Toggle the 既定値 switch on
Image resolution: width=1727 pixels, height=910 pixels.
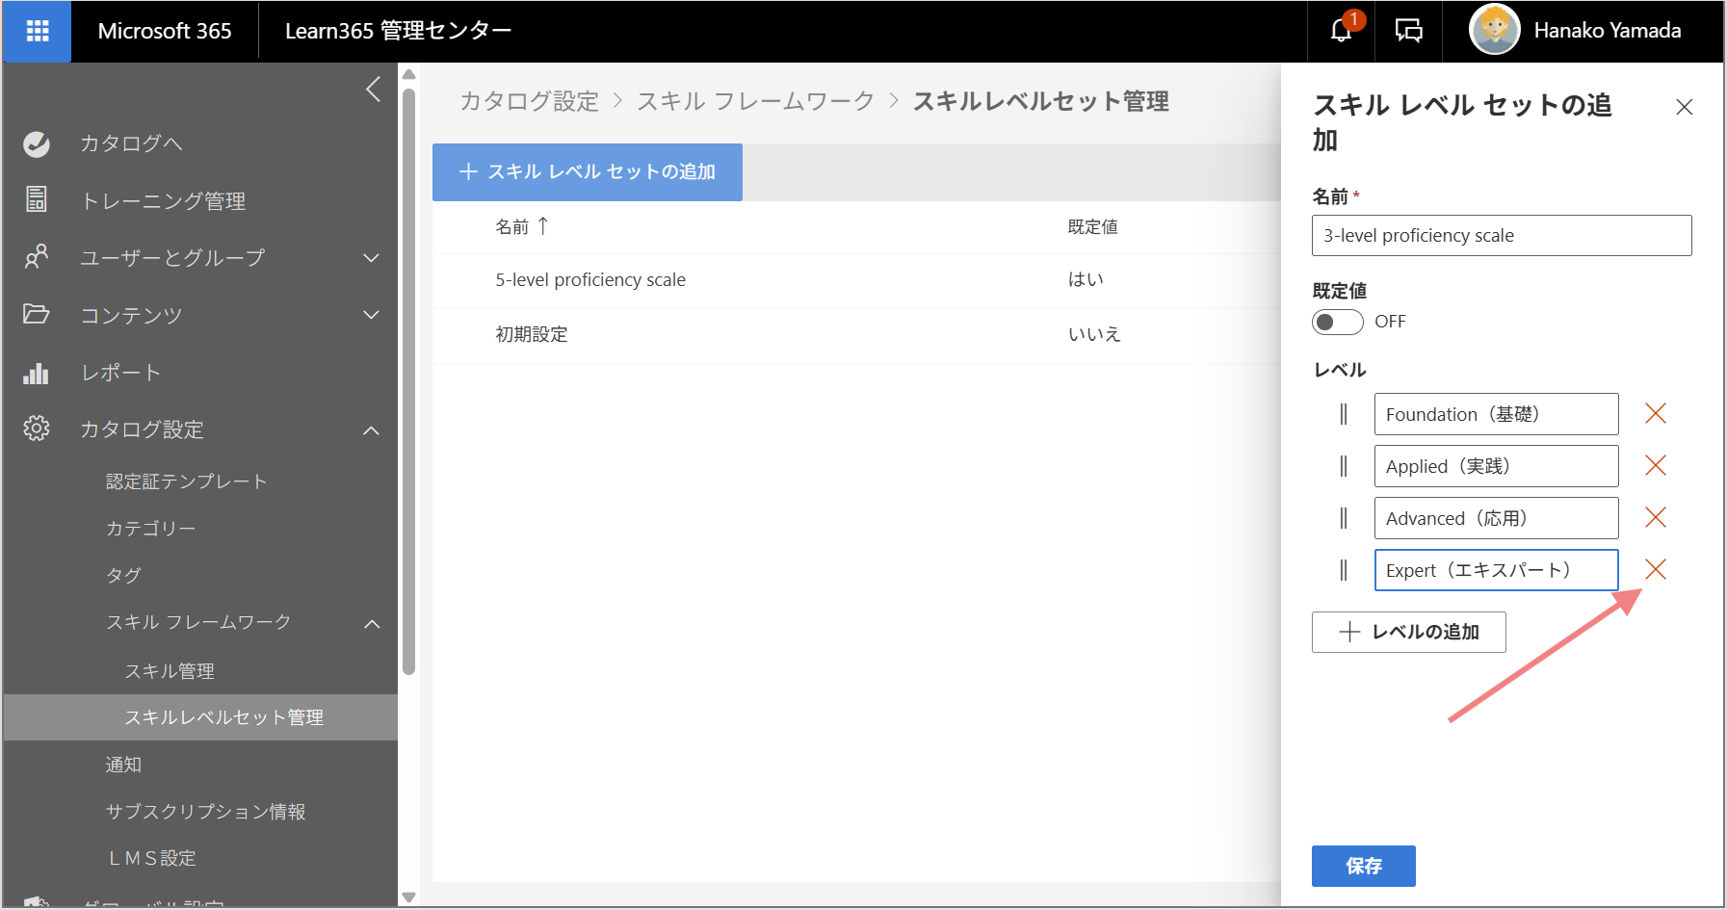click(x=1337, y=322)
